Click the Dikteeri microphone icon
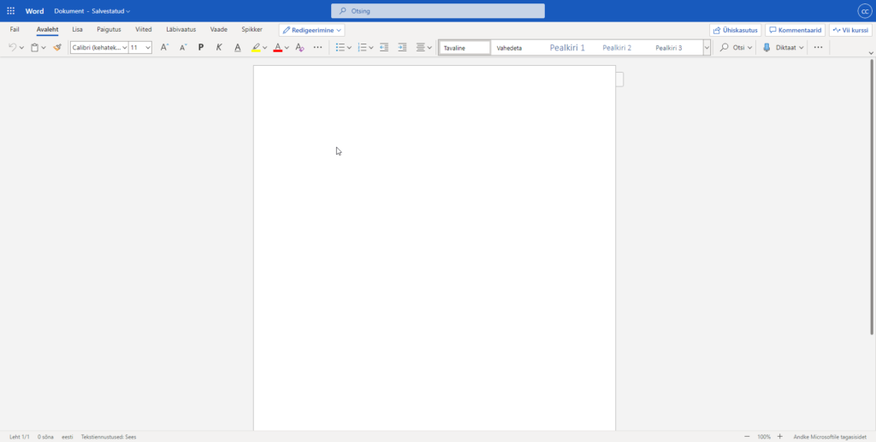Screen dimensions: 876x442 [x=766, y=48]
